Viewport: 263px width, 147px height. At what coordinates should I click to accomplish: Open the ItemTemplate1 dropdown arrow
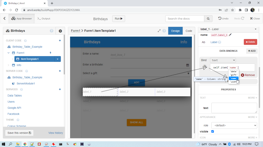(x=57, y=59)
